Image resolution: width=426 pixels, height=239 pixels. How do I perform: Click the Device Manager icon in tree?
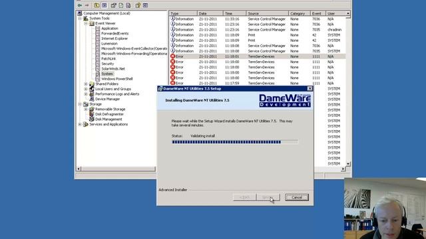tap(92, 99)
